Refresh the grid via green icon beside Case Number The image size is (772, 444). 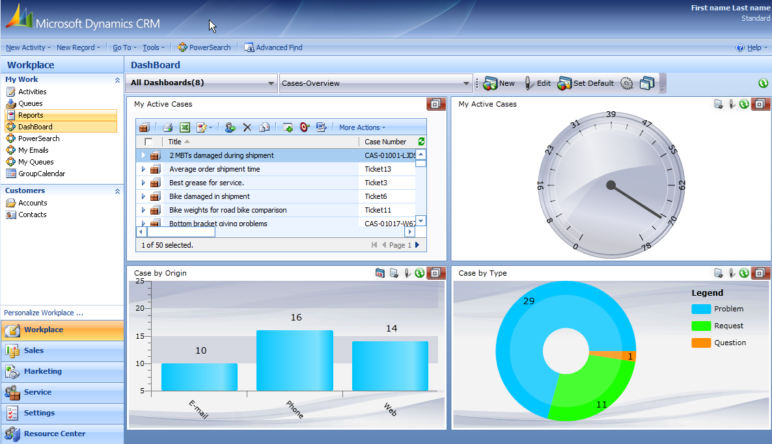coord(421,142)
